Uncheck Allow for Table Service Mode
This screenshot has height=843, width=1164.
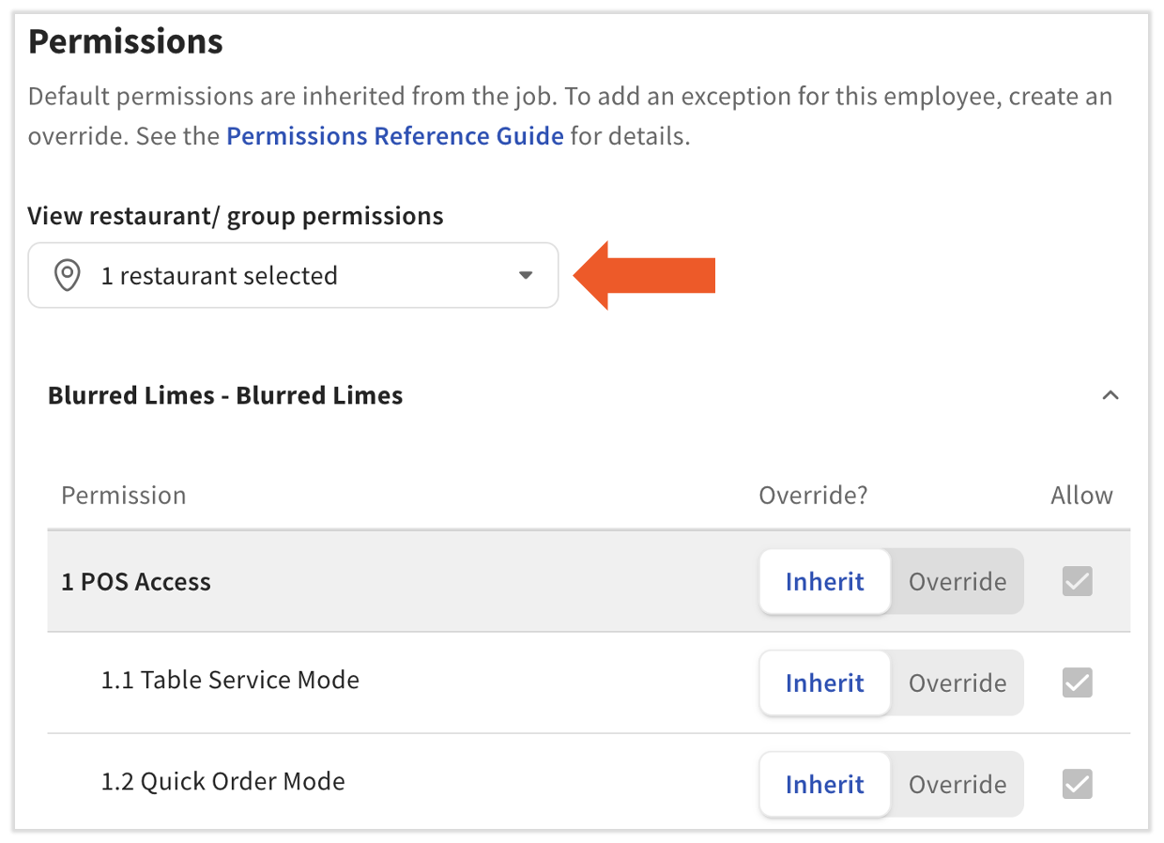point(1077,682)
